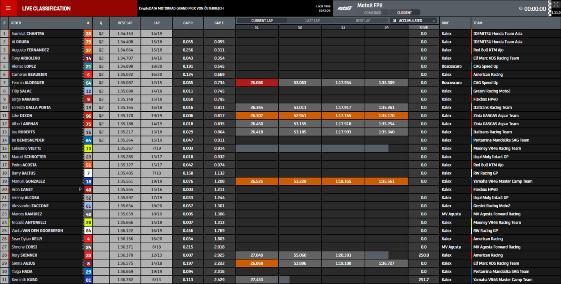The width and height of the screenshot is (561, 284).
Task: Select rider Fermín ALDEGUER
Action: (28, 83)
